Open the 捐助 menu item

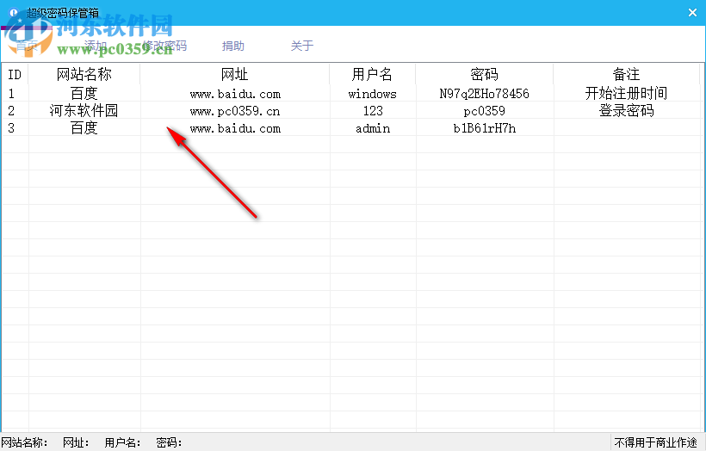[233, 46]
